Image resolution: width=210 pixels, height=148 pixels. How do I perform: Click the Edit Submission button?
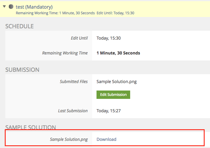113,94
